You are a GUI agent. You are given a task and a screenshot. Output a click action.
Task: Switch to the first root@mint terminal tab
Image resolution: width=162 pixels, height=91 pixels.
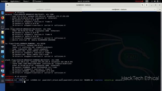43,9
